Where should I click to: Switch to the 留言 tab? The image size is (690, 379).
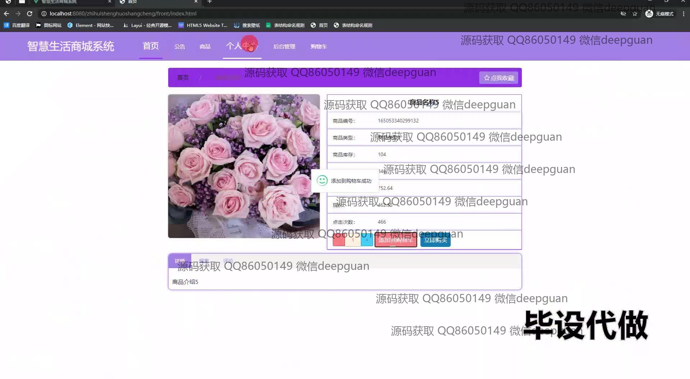204,261
